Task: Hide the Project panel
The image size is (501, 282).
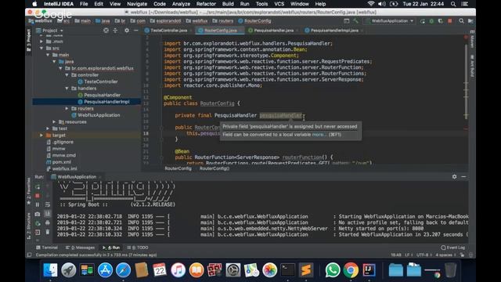Action: click(135, 31)
